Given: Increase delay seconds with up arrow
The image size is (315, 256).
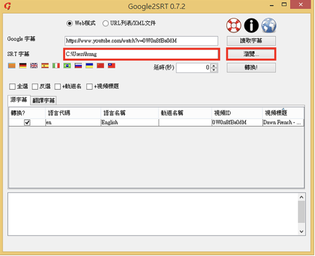Looking at the screenshot, I should point(214,66).
